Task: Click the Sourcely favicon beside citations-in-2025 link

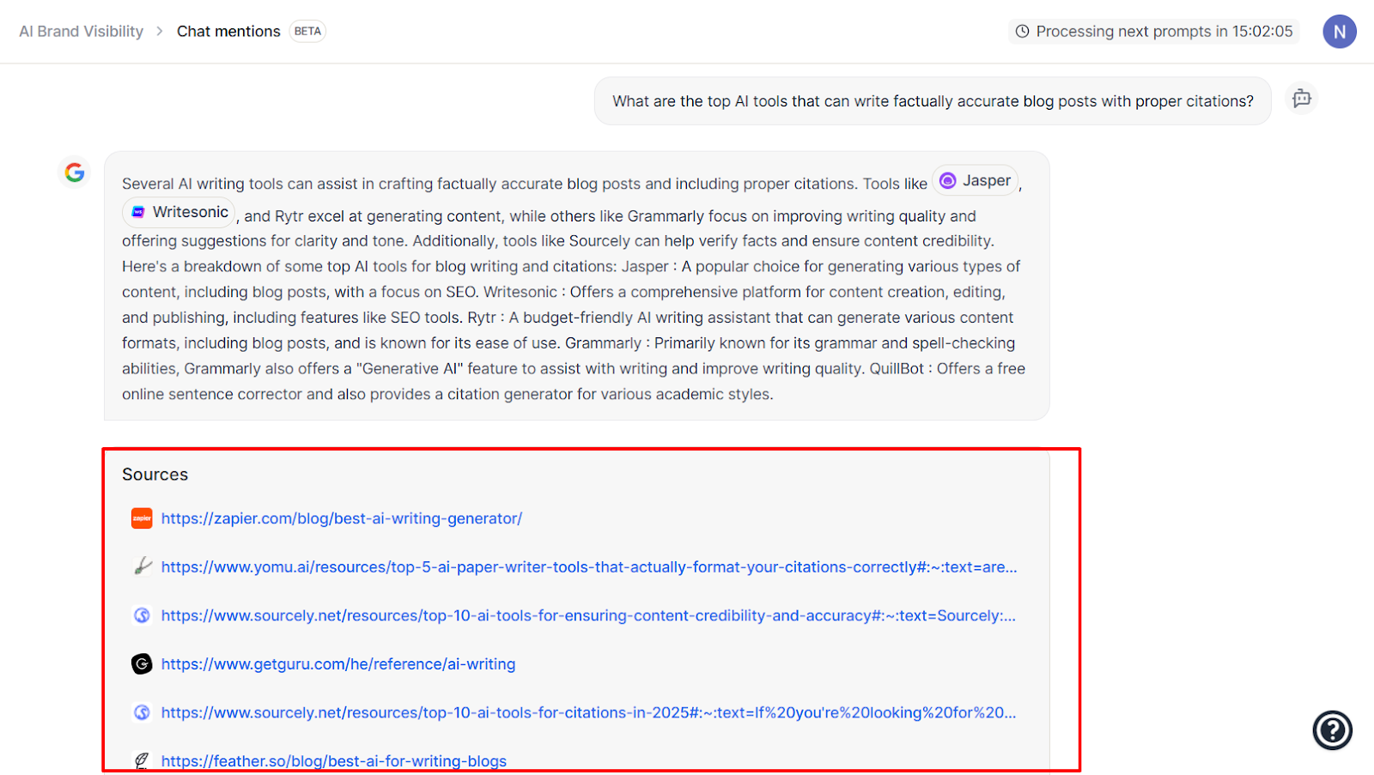Action: tap(143, 712)
